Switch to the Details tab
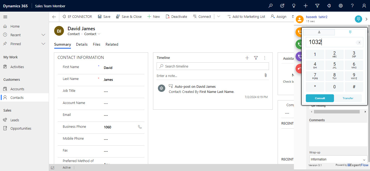 point(82,44)
